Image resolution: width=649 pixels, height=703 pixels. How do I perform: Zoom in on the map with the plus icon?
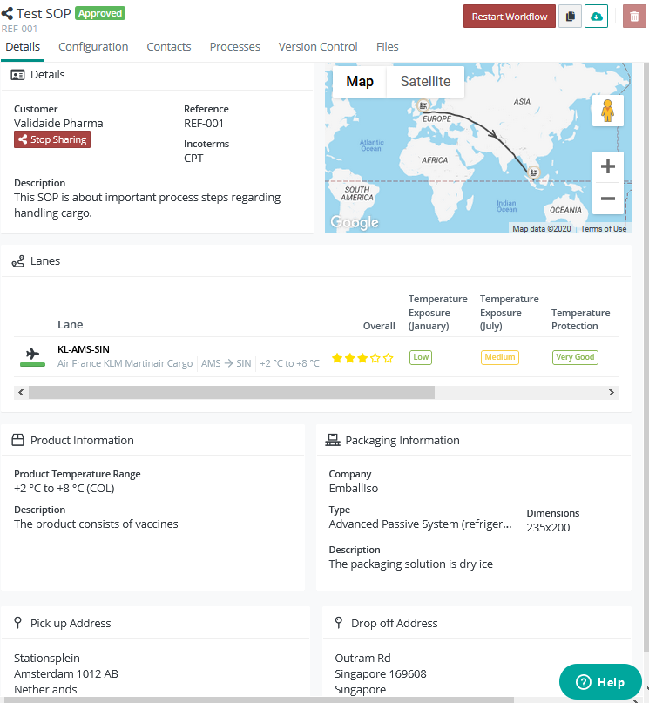[607, 166]
